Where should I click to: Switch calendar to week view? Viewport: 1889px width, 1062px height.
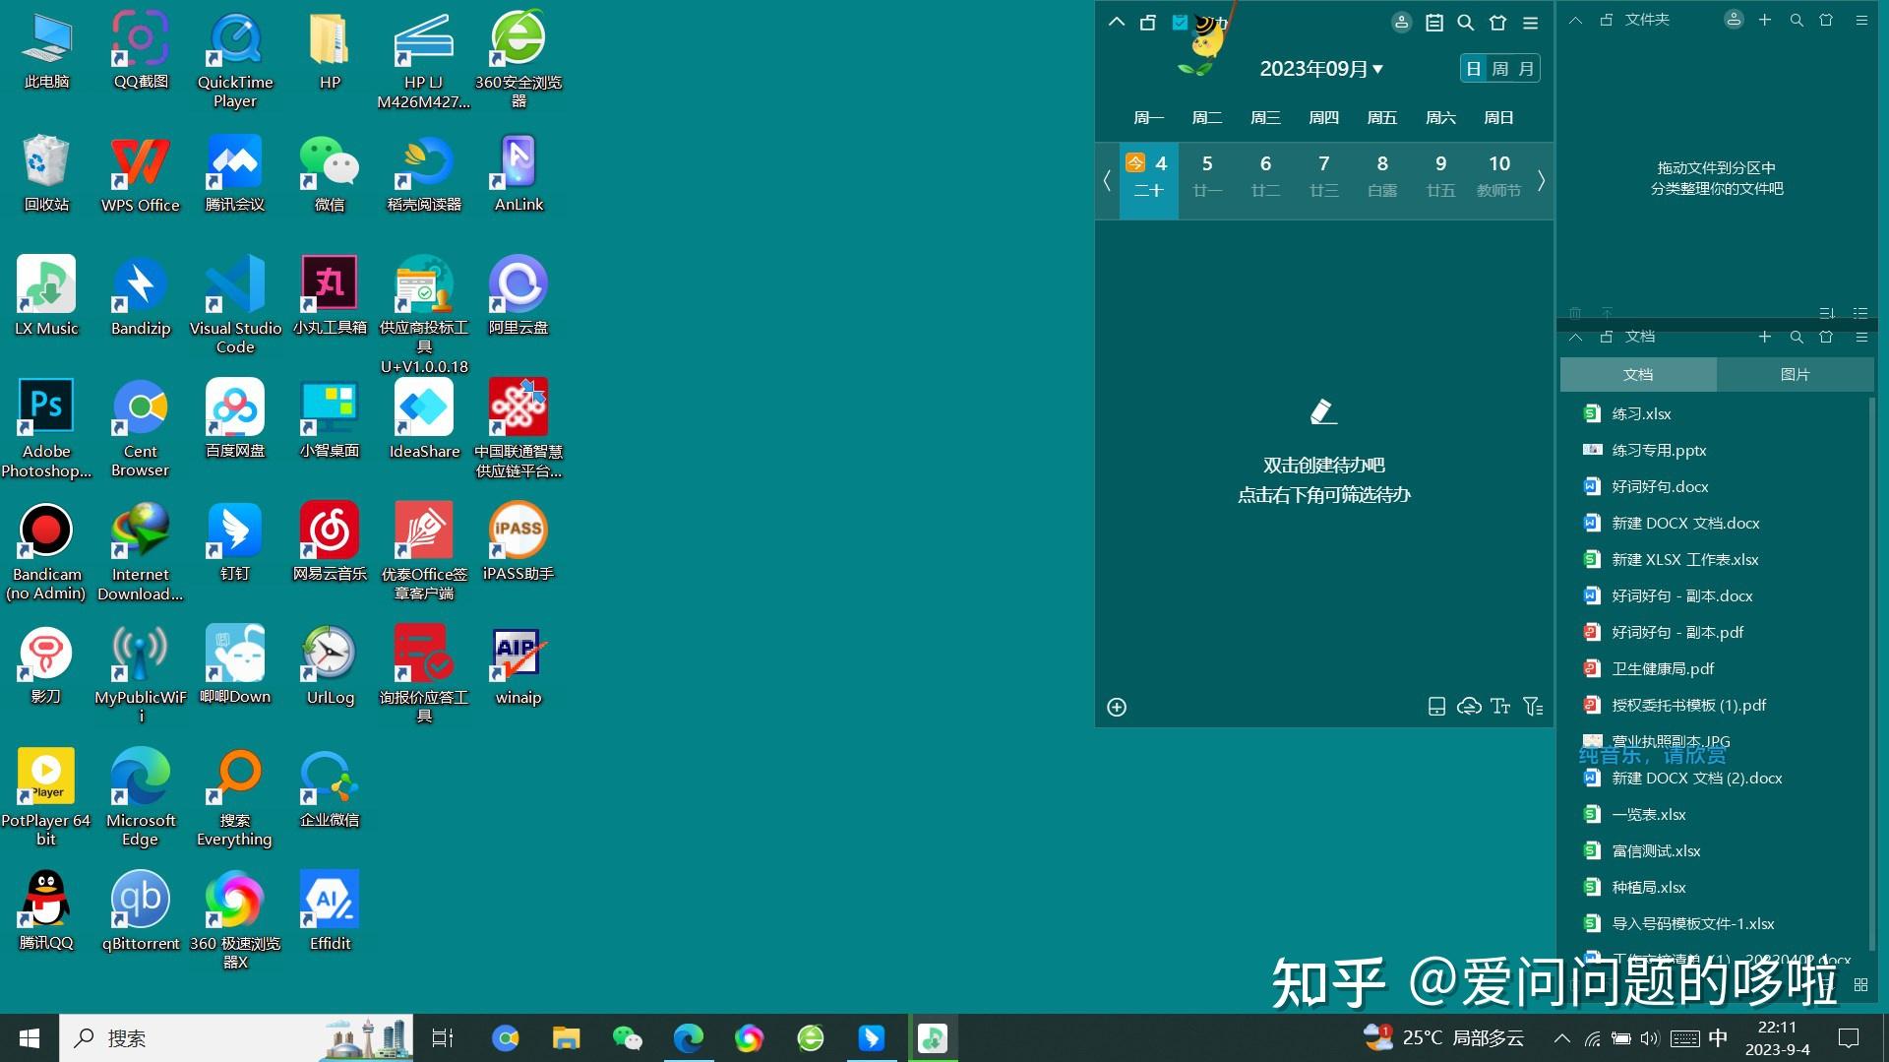click(x=1499, y=69)
